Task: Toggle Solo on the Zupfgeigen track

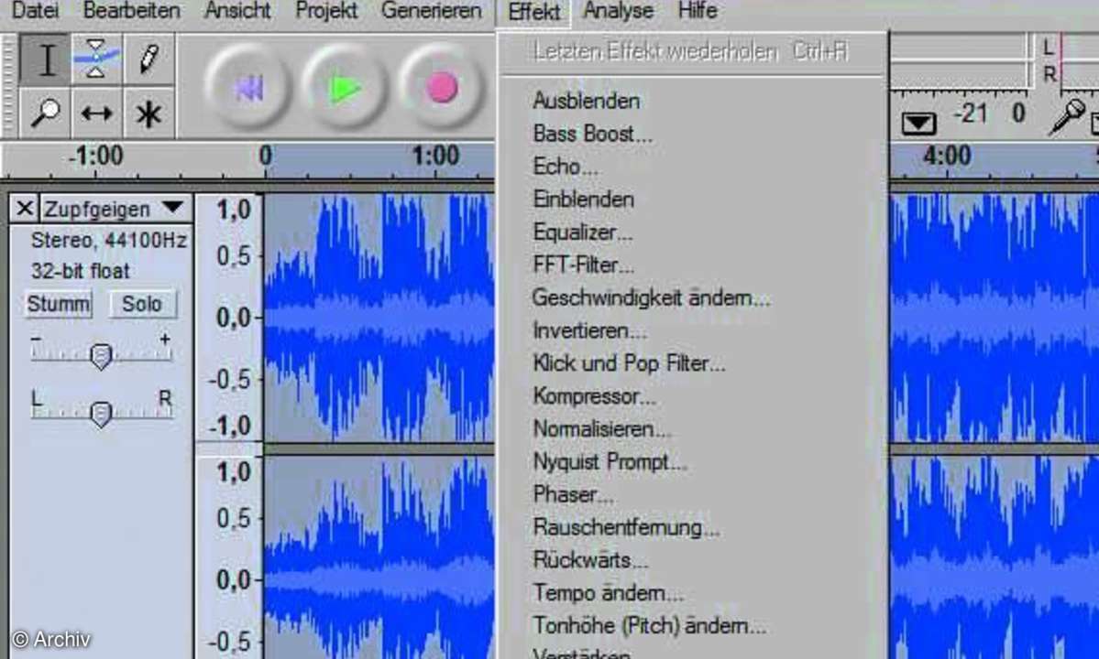Action: (142, 304)
